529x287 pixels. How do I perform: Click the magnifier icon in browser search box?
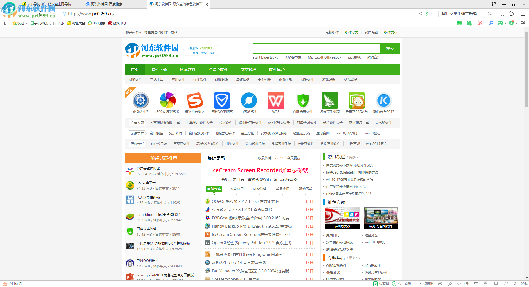490,14
